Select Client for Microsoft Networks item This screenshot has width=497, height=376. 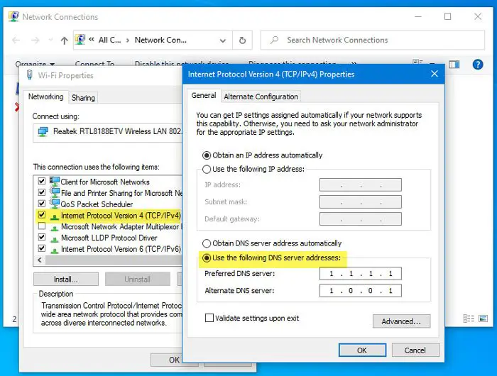coord(105,182)
